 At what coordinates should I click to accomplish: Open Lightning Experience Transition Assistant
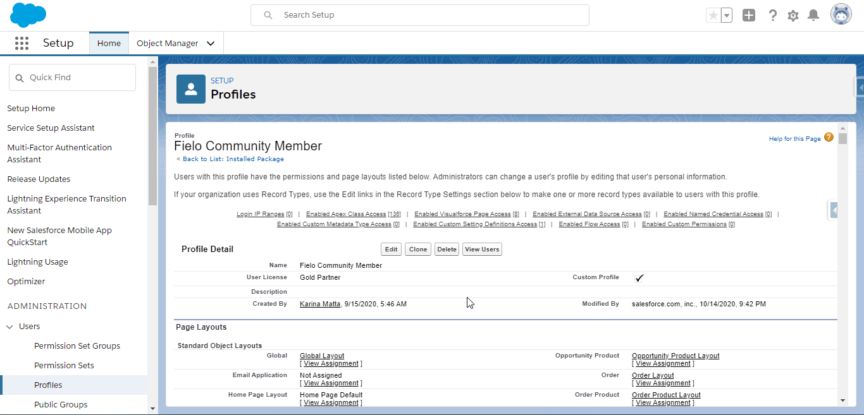[66, 205]
